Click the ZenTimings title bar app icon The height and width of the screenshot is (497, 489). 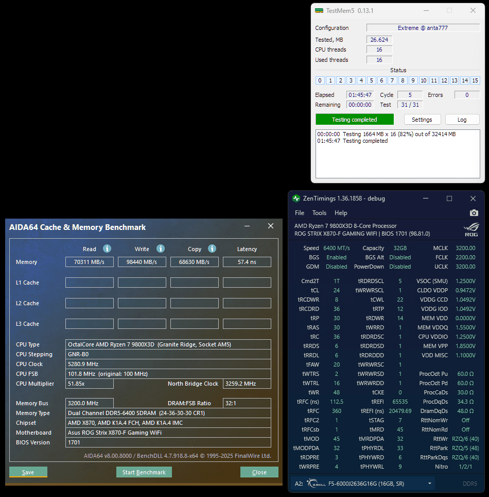pyautogui.click(x=296, y=198)
